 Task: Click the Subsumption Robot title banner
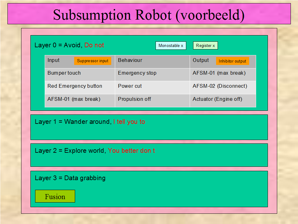tap(149, 14)
